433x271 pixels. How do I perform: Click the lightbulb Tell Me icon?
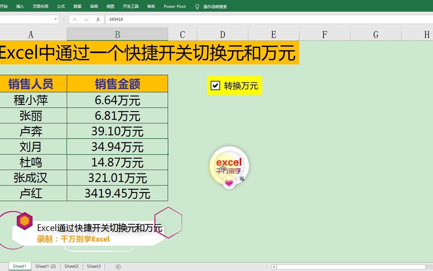[x=197, y=7]
